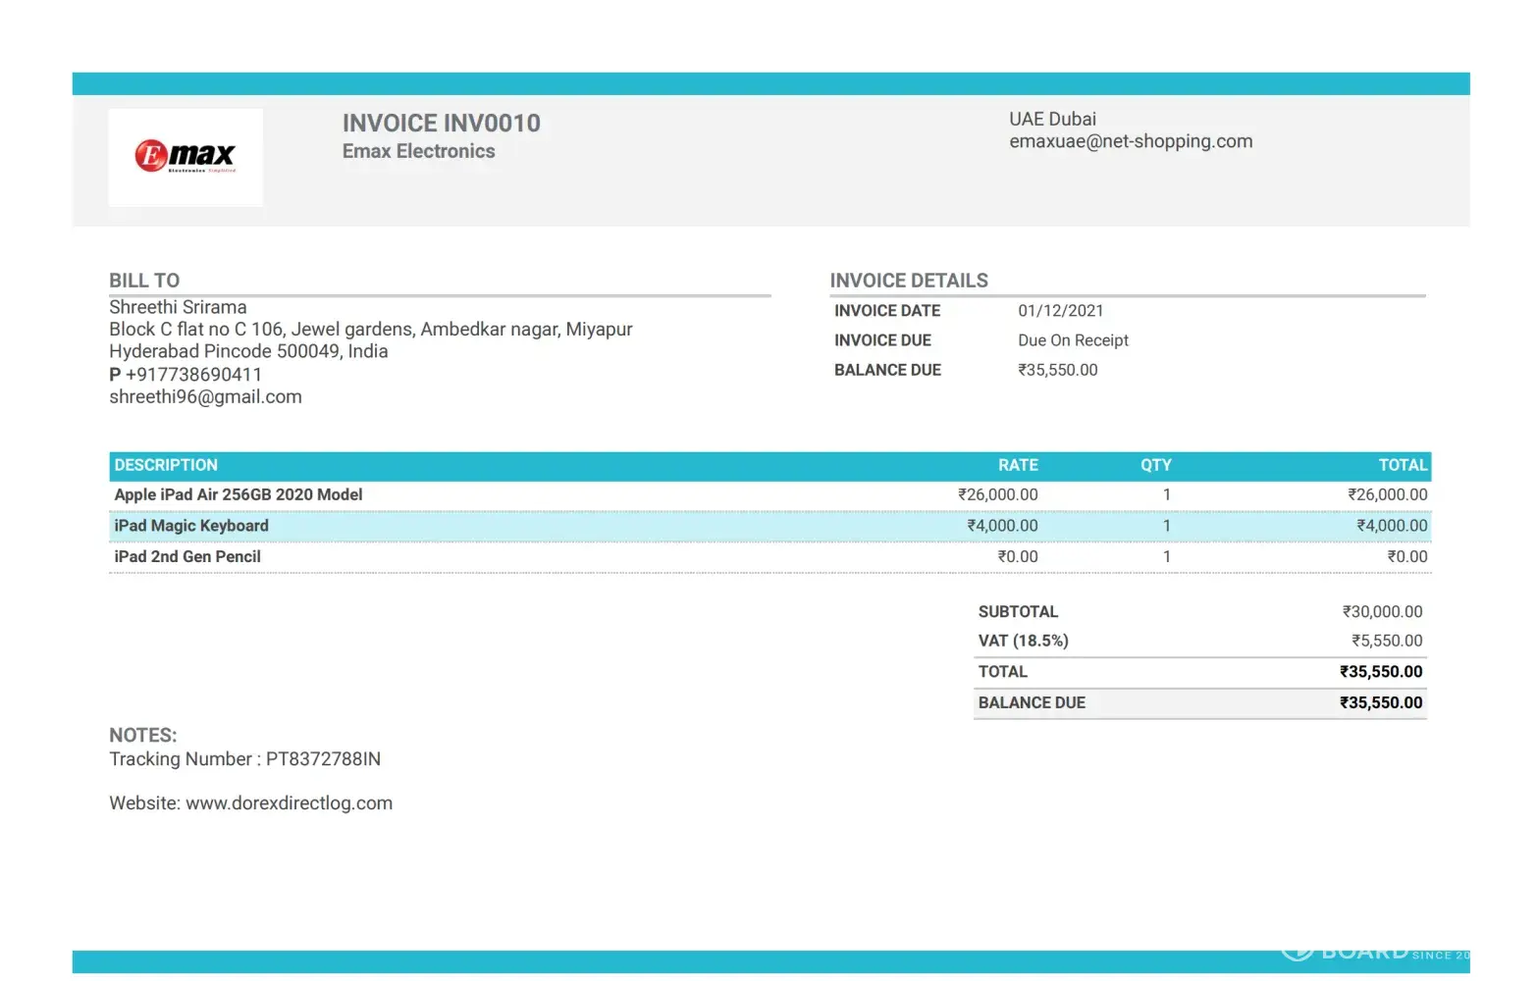Click the subtotal amount ₹30,000.00
1537x981 pixels.
1382,612
